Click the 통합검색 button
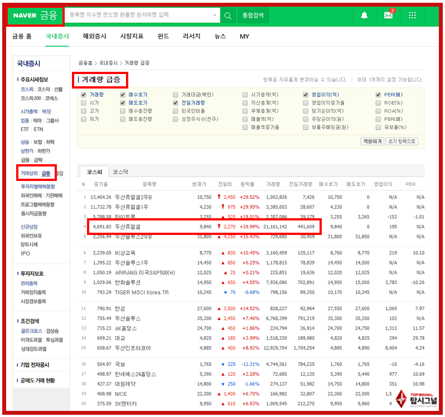Viewport: 445px width, 417px height. (253, 15)
